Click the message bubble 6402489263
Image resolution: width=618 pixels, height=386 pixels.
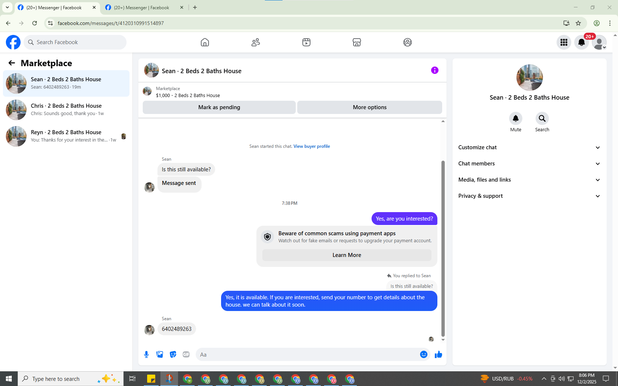pos(177,329)
